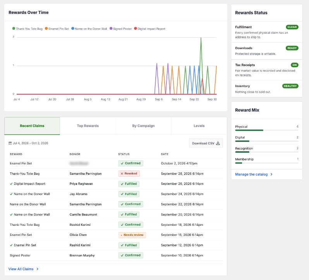Open Signed Poster claim row
Image resolution: width=309 pixels, height=280 pixels.
[x=116, y=255]
